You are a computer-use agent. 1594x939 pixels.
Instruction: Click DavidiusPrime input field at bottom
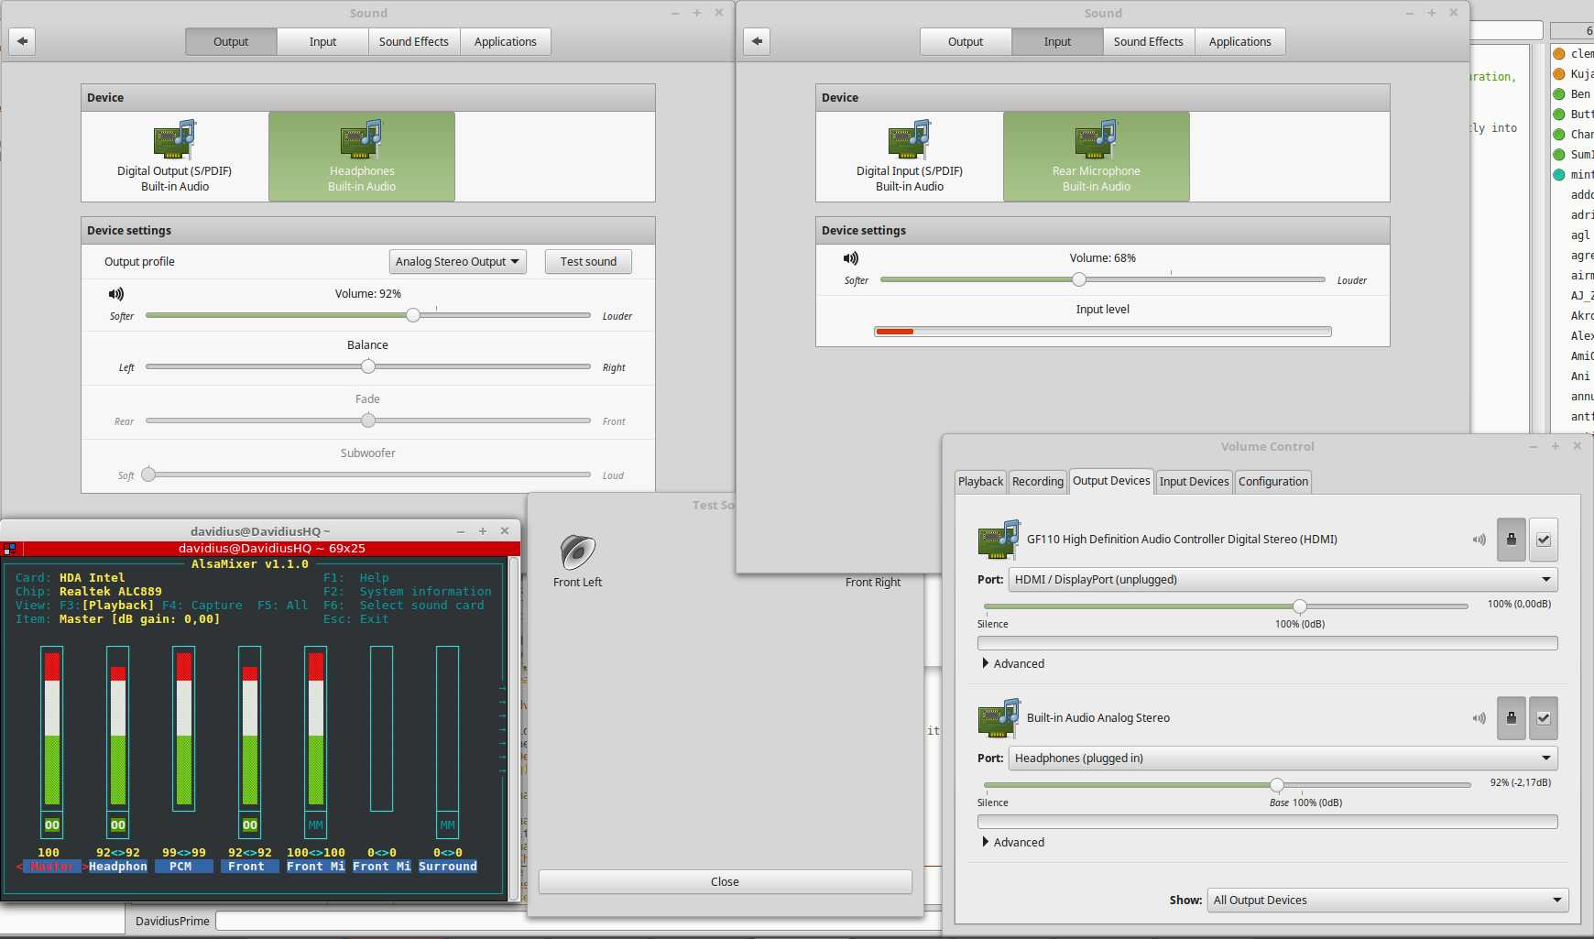(577, 921)
